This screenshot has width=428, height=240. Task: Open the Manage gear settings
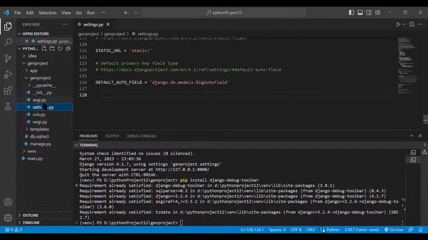[x=8, y=218]
